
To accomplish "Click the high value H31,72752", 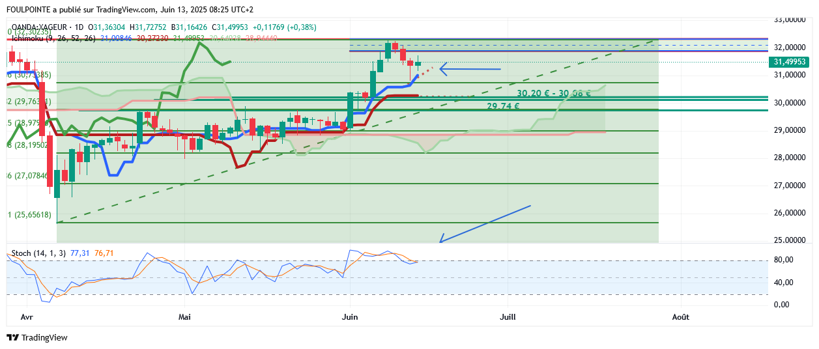I will tap(147, 27).
